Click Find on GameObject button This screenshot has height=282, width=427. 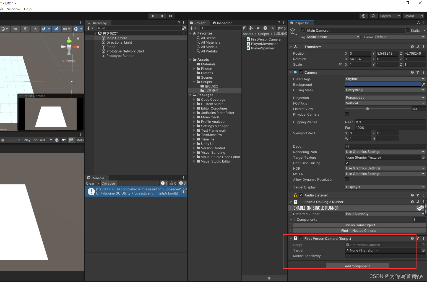click(359, 225)
